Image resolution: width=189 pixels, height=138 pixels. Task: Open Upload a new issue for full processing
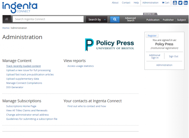pyautogui.click(x=28, y=70)
